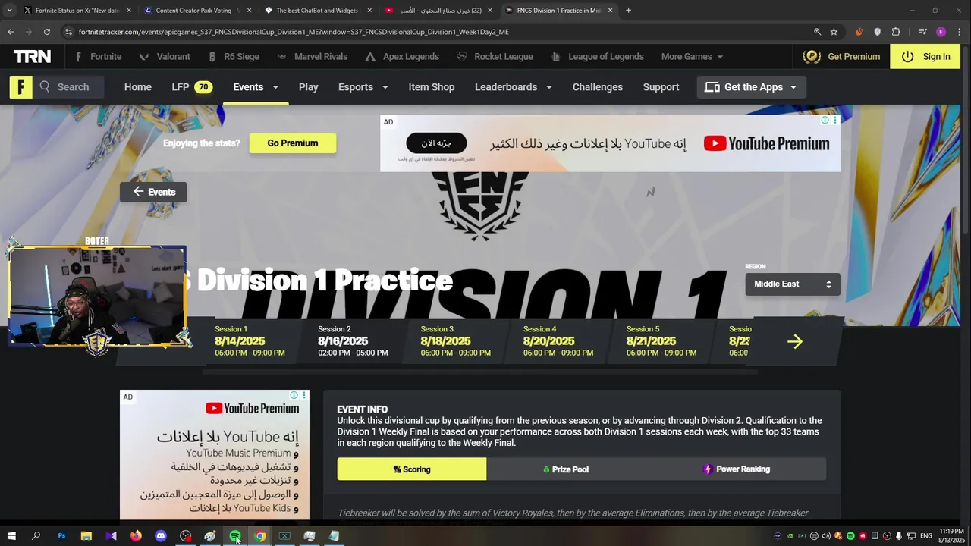Viewport: 971px width, 546px height.
Task: Click the browser address bar URL
Action: [294, 32]
